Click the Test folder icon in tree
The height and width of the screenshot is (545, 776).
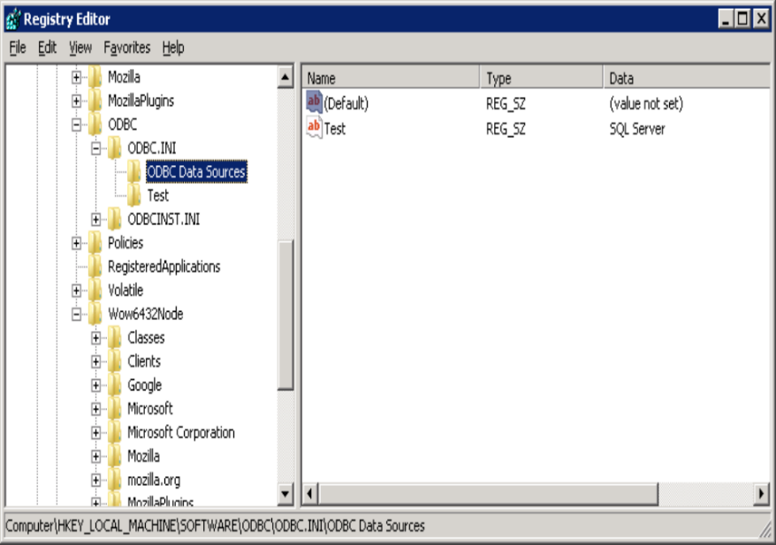(x=134, y=195)
